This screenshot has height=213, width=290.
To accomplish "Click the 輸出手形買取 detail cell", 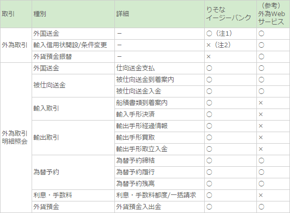I will [160, 138].
